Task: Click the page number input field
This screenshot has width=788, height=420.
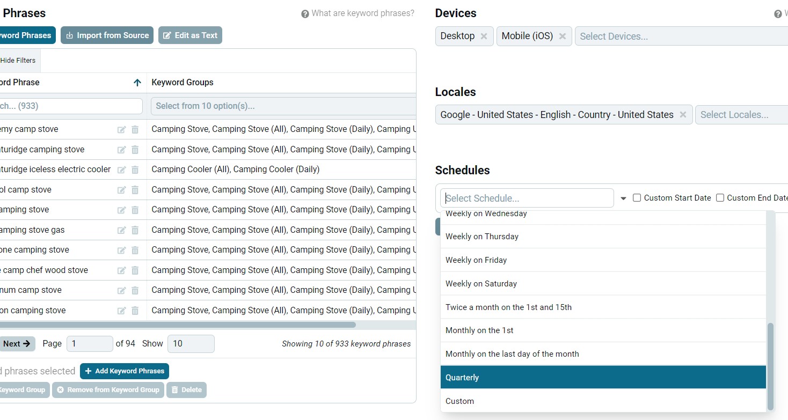Action: coord(89,344)
